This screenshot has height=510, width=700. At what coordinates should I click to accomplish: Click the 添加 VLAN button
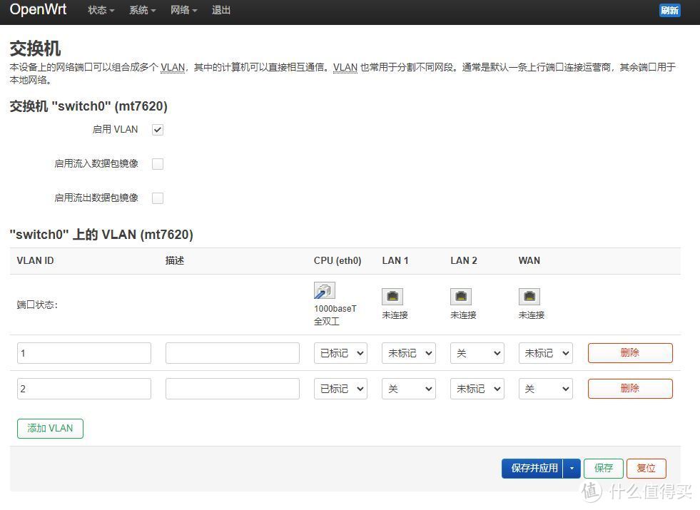click(x=50, y=428)
